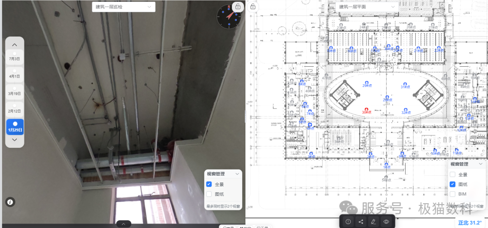Select the pencil markup tool

pos(374,222)
